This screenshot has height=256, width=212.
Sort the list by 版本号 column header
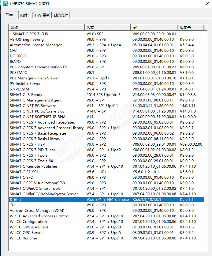(x=191, y=27)
